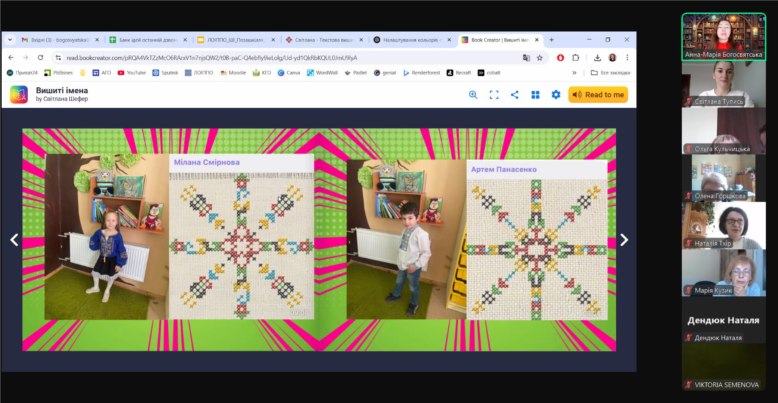Enter fullscreen mode in Book Creator

pos(494,95)
